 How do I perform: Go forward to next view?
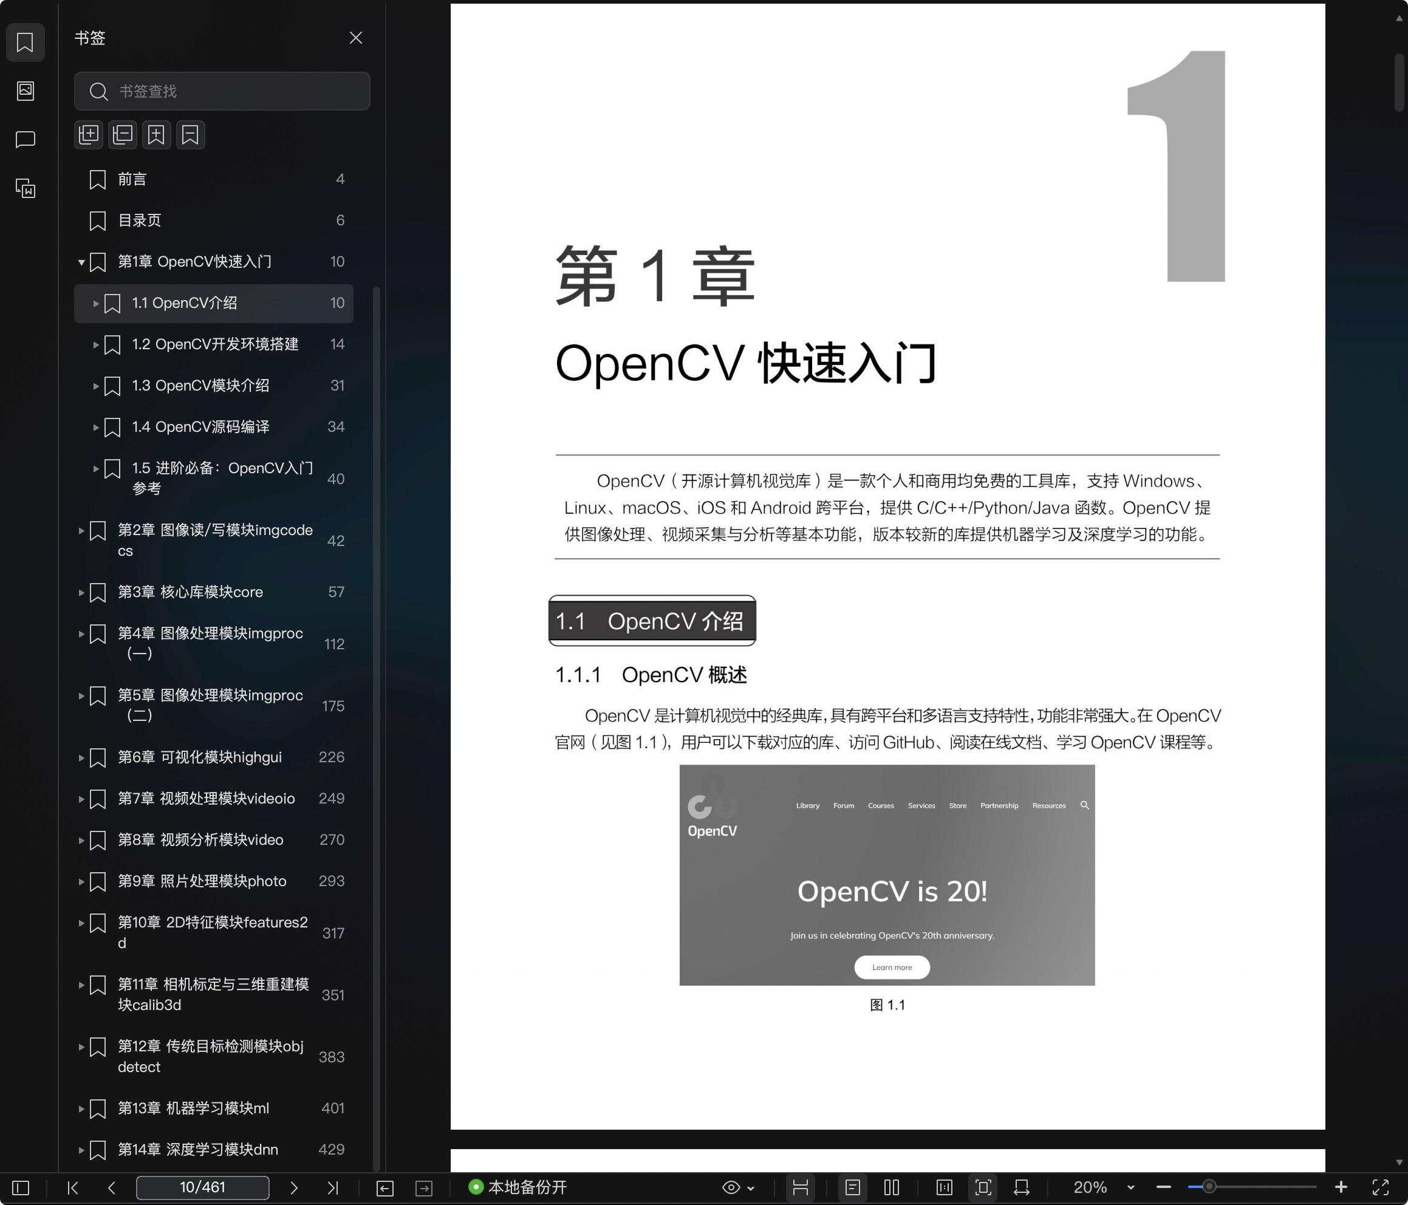click(x=424, y=1188)
